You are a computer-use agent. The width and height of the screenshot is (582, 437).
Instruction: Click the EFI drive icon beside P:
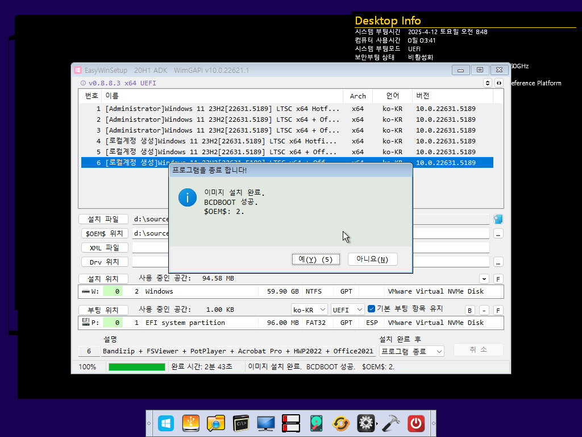[x=86, y=322]
